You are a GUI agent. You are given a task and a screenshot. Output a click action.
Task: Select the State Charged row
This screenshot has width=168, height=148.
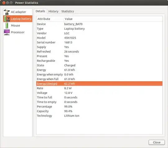tap(99, 65)
